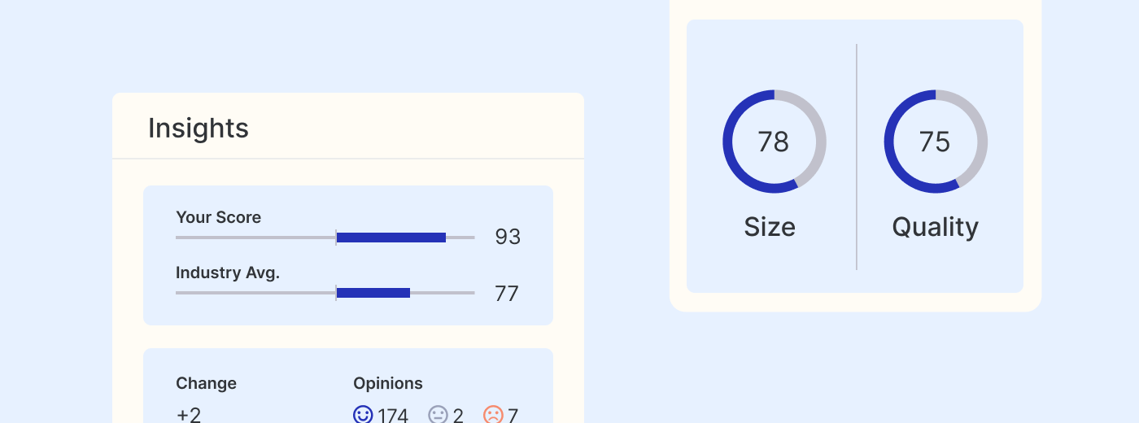Click the gray neutral face opinions icon
1139x423 pixels.
tap(439, 415)
